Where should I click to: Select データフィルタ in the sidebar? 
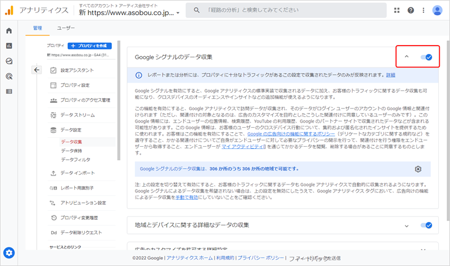click(x=76, y=160)
